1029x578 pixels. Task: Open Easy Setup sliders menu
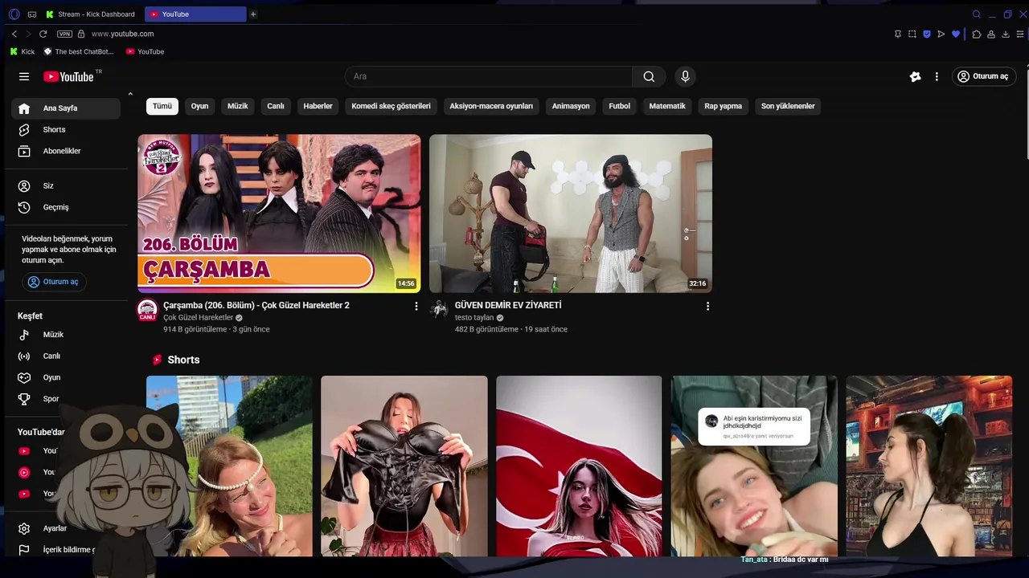(x=1020, y=34)
